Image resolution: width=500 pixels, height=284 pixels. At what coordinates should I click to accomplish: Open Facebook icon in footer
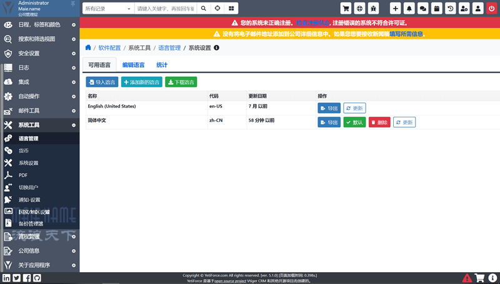point(27,278)
